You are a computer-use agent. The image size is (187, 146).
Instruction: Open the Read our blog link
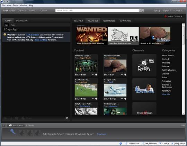tap(41, 40)
